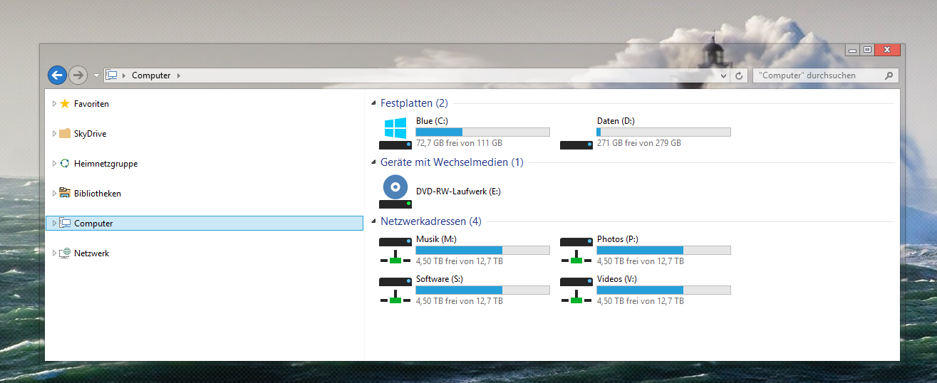The image size is (937, 383).
Task: Click the DVD-RW-Laufwerk (E:) label
Action: pyautogui.click(x=459, y=191)
